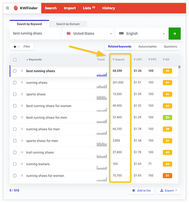Show the Autocomplete tab
The image size is (189, 203).
[148, 47]
